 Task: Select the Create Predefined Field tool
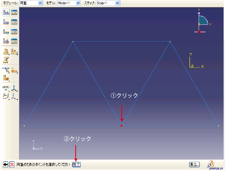click(6, 31)
